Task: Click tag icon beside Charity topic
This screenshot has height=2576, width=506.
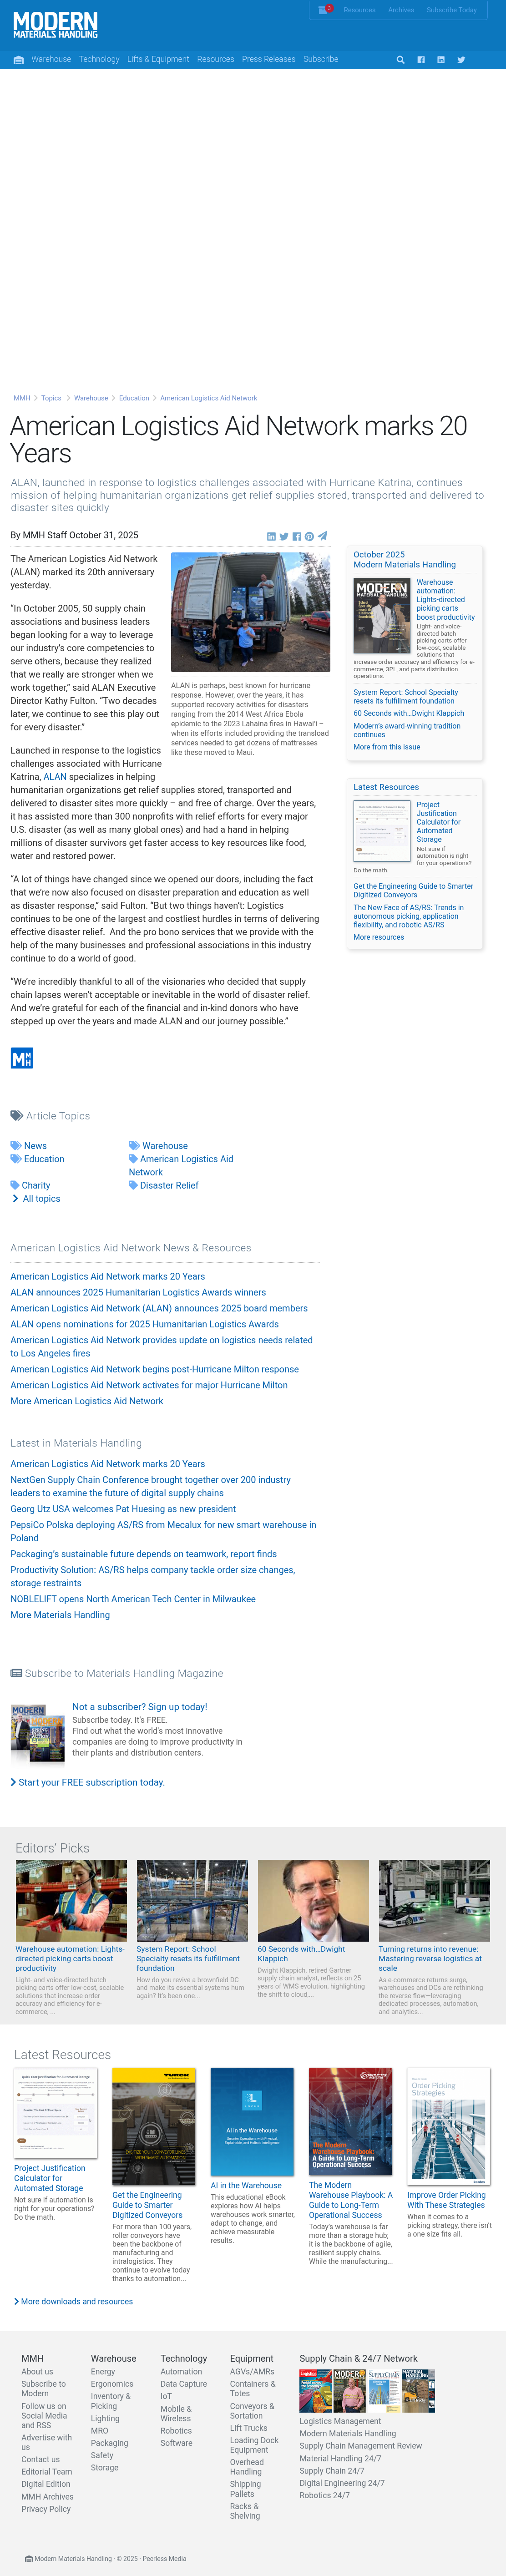Action: pos(15,1185)
